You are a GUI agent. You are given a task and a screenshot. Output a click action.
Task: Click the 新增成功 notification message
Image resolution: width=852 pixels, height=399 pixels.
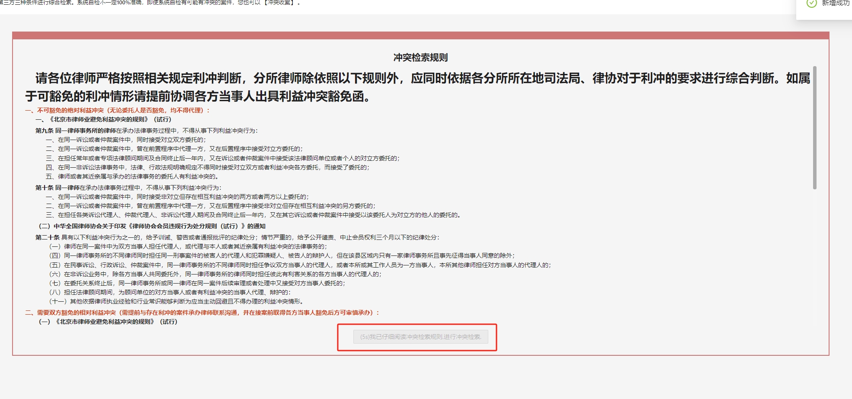[x=835, y=3]
